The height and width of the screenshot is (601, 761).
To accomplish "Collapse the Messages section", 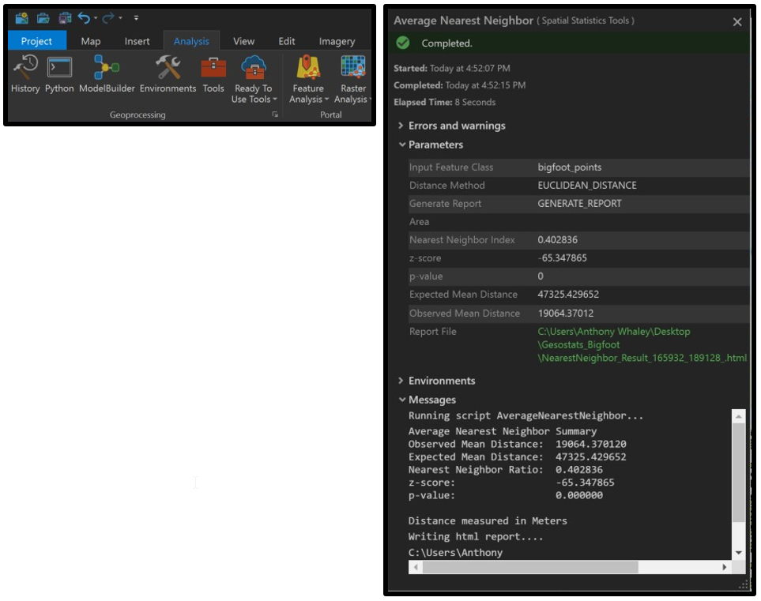I will click(431, 400).
